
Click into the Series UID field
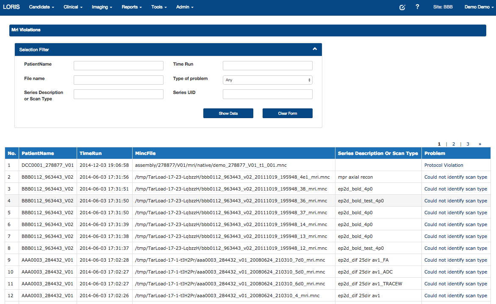coord(267,94)
